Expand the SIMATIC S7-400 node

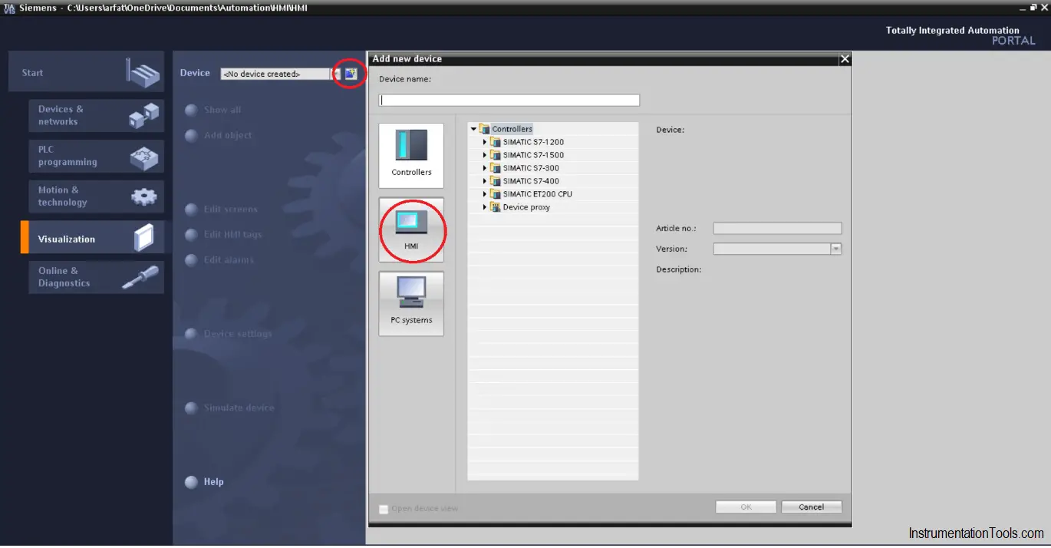coord(485,181)
